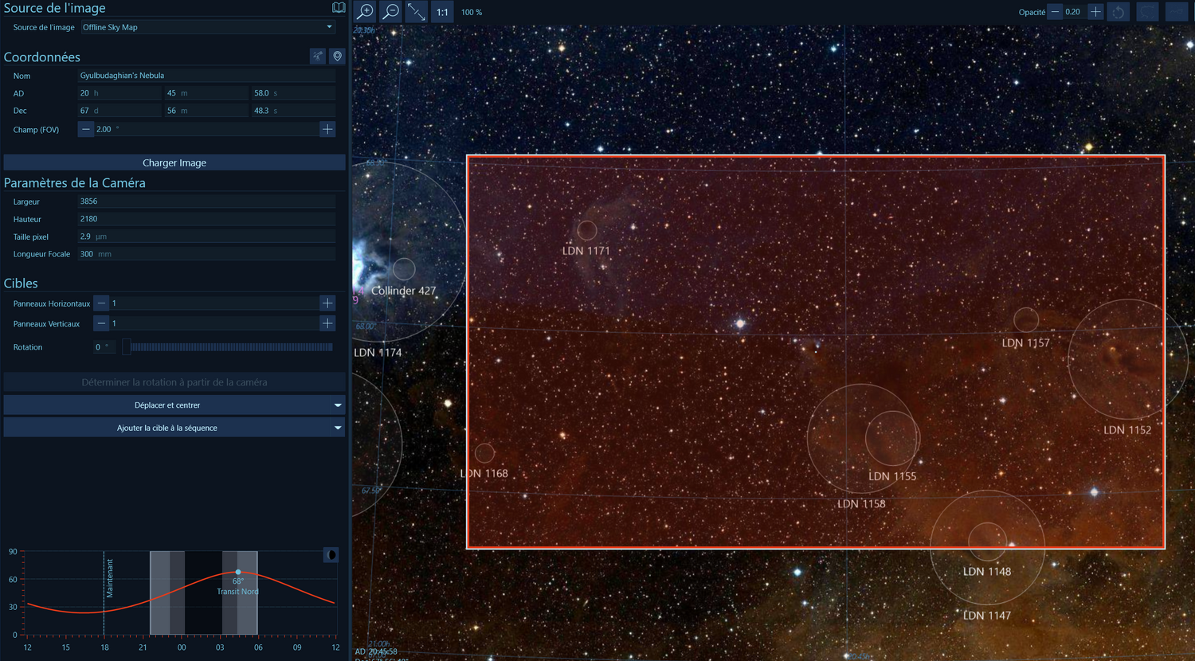
Task: Click the AD minutes field
Action: [206, 93]
